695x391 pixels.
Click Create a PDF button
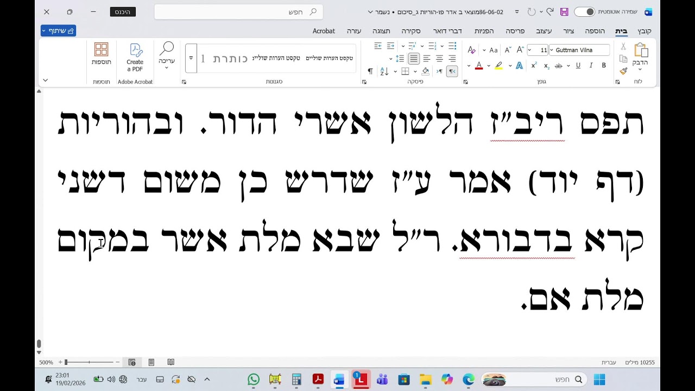tap(135, 58)
